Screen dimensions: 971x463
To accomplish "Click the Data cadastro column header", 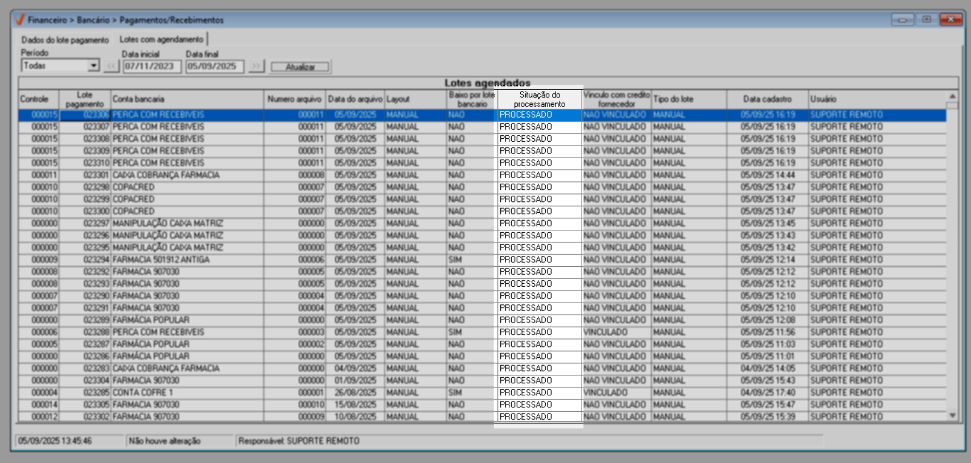I will point(767,99).
